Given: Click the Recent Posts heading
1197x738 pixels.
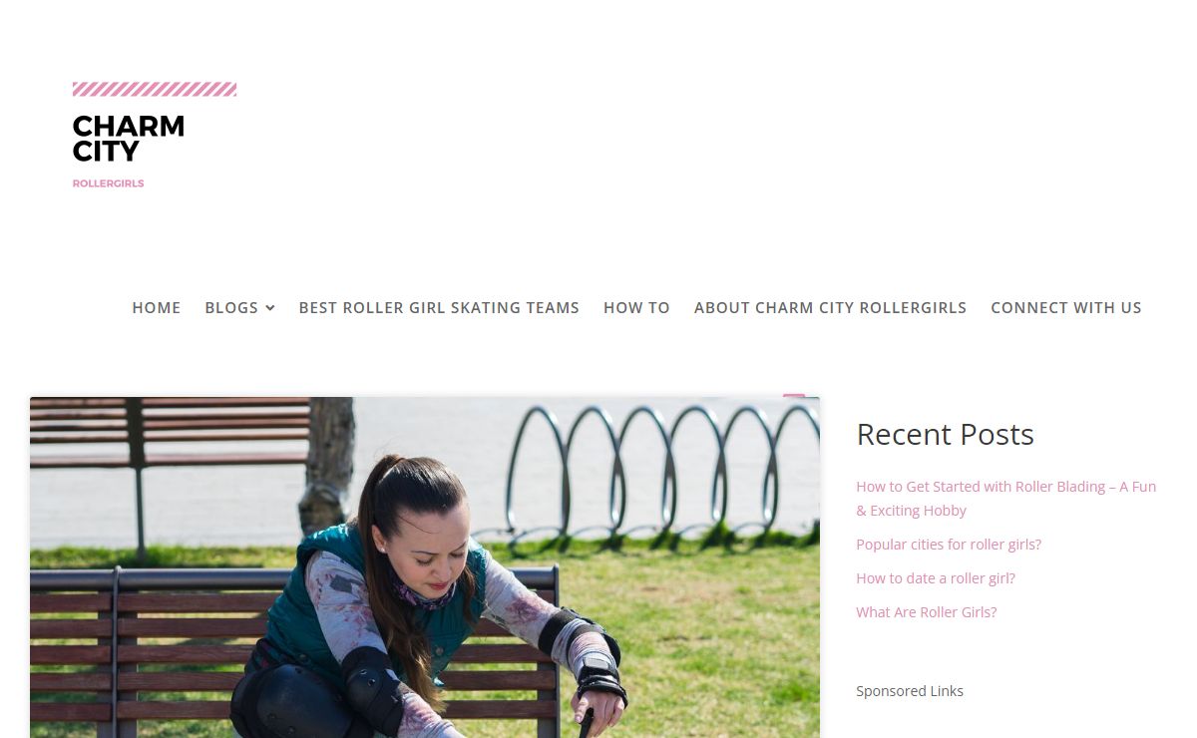Looking at the screenshot, I should click(945, 434).
